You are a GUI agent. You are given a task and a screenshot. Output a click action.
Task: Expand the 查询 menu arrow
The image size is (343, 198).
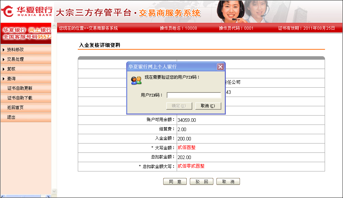3,79
